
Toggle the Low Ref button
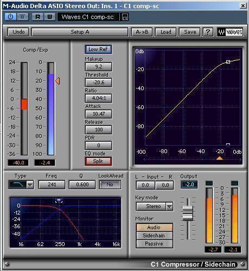[x=98, y=49]
